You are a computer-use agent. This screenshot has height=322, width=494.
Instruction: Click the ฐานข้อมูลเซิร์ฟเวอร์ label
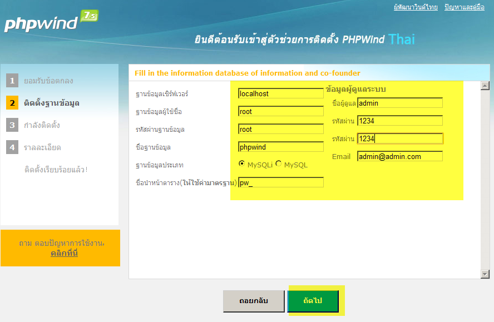click(x=162, y=93)
